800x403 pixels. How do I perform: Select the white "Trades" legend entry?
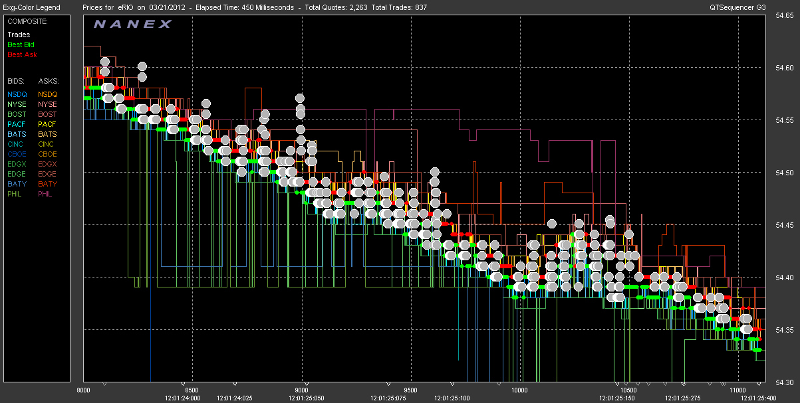click(x=19, y=35)
